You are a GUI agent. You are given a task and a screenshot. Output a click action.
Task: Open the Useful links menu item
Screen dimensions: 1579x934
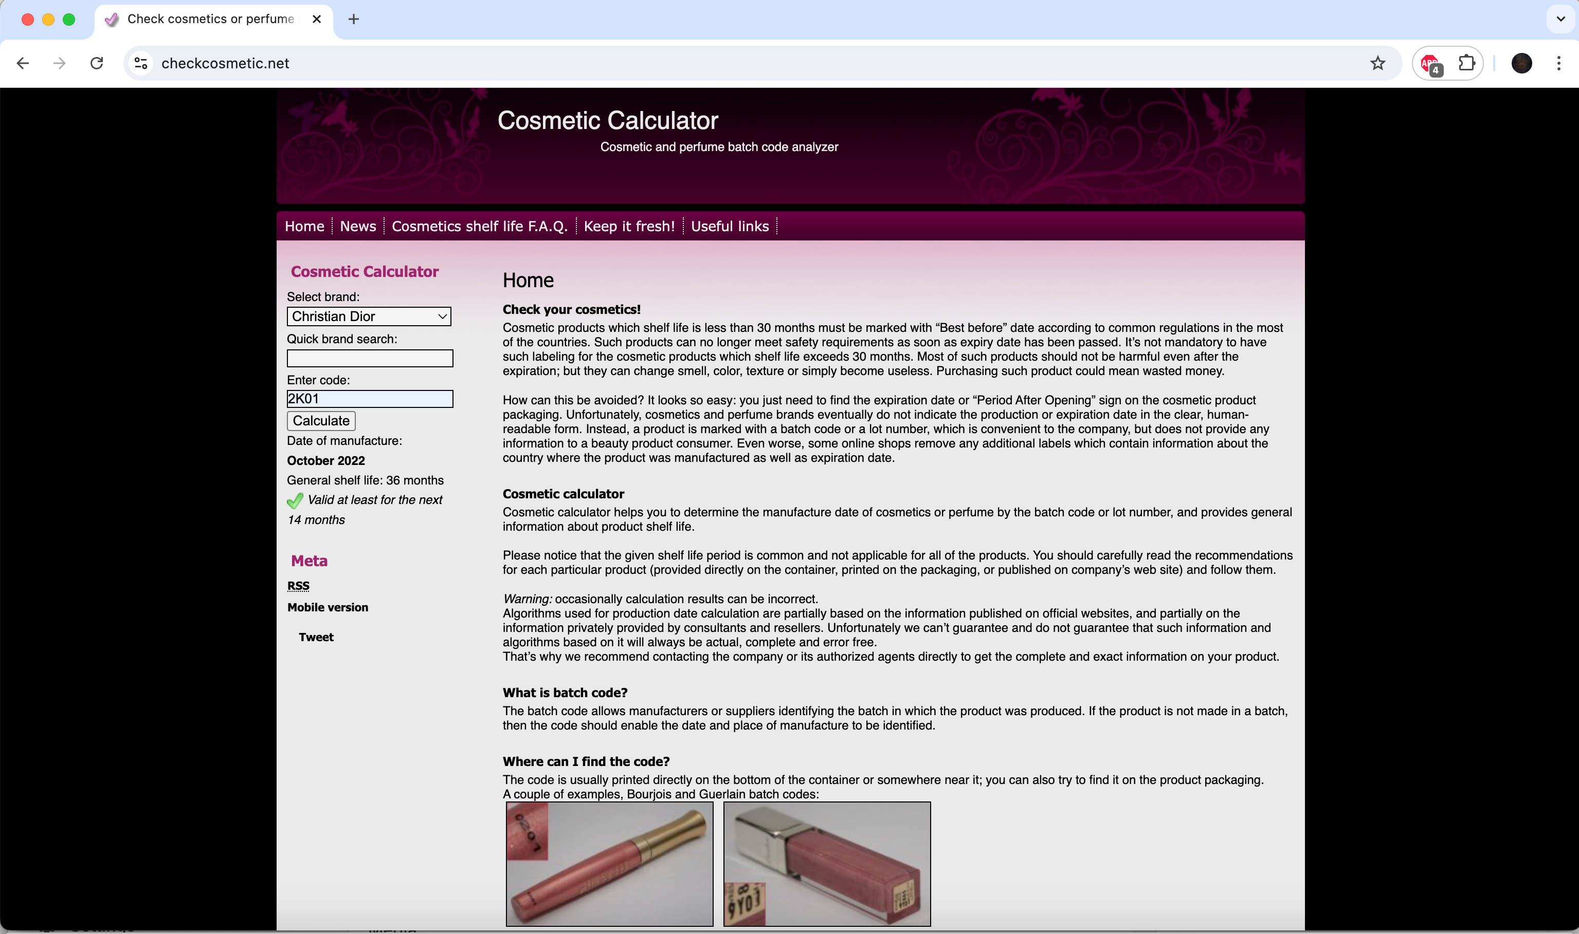tap(730, 226)
